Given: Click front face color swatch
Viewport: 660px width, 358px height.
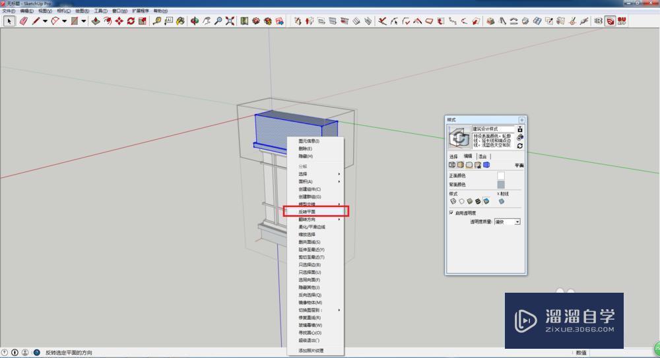Looking at the screenshot, I should coord(500,175).
